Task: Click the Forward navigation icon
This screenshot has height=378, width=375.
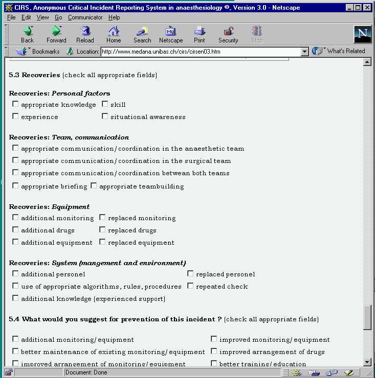Action: pyautogui.click(x=56, y=35)
